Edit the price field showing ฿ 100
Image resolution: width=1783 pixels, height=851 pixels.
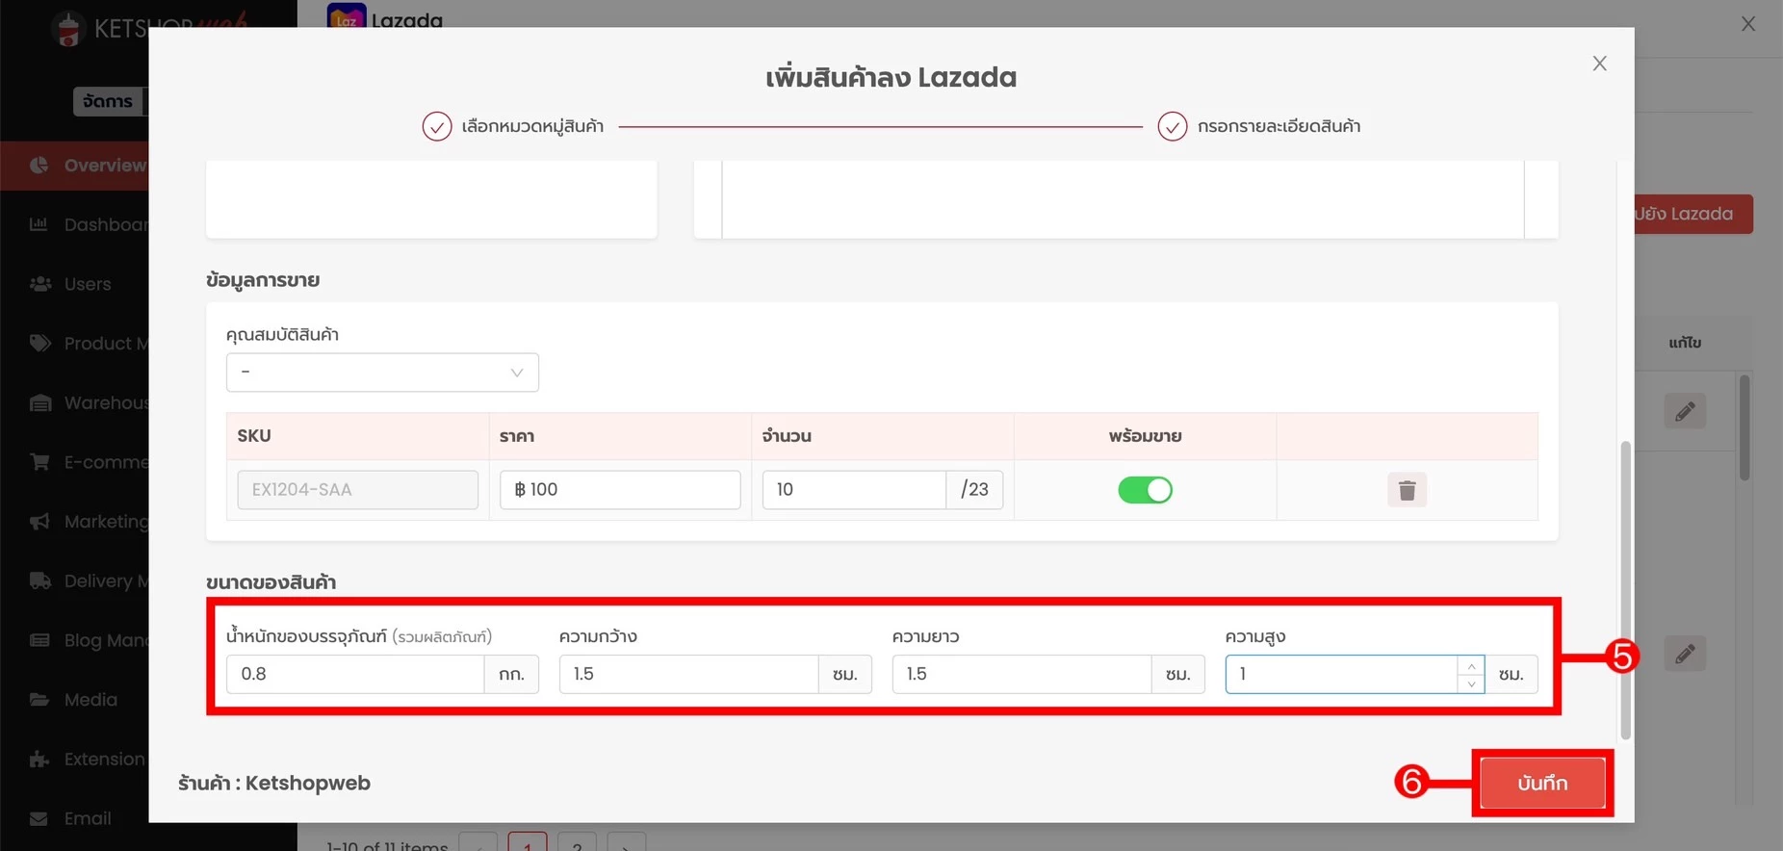(x=620, y=489)
